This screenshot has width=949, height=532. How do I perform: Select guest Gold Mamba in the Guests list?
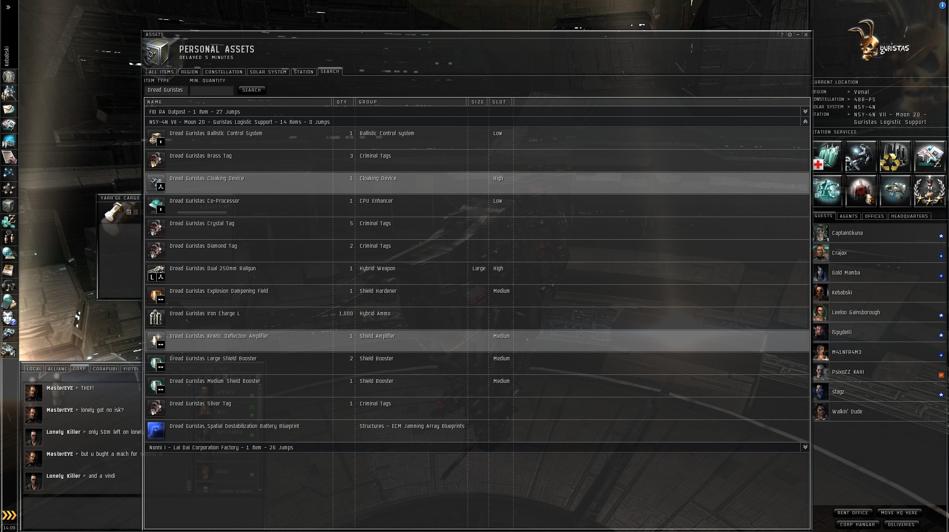click(879, 273)
